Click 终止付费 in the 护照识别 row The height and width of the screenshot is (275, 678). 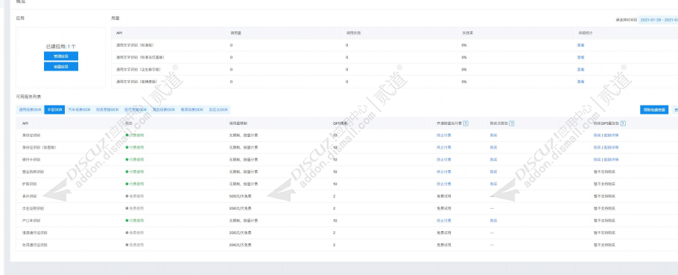coord(443,184)
